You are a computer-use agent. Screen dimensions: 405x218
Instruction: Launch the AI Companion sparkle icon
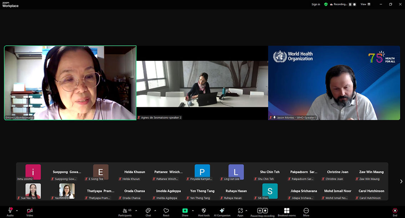(222, 212)
